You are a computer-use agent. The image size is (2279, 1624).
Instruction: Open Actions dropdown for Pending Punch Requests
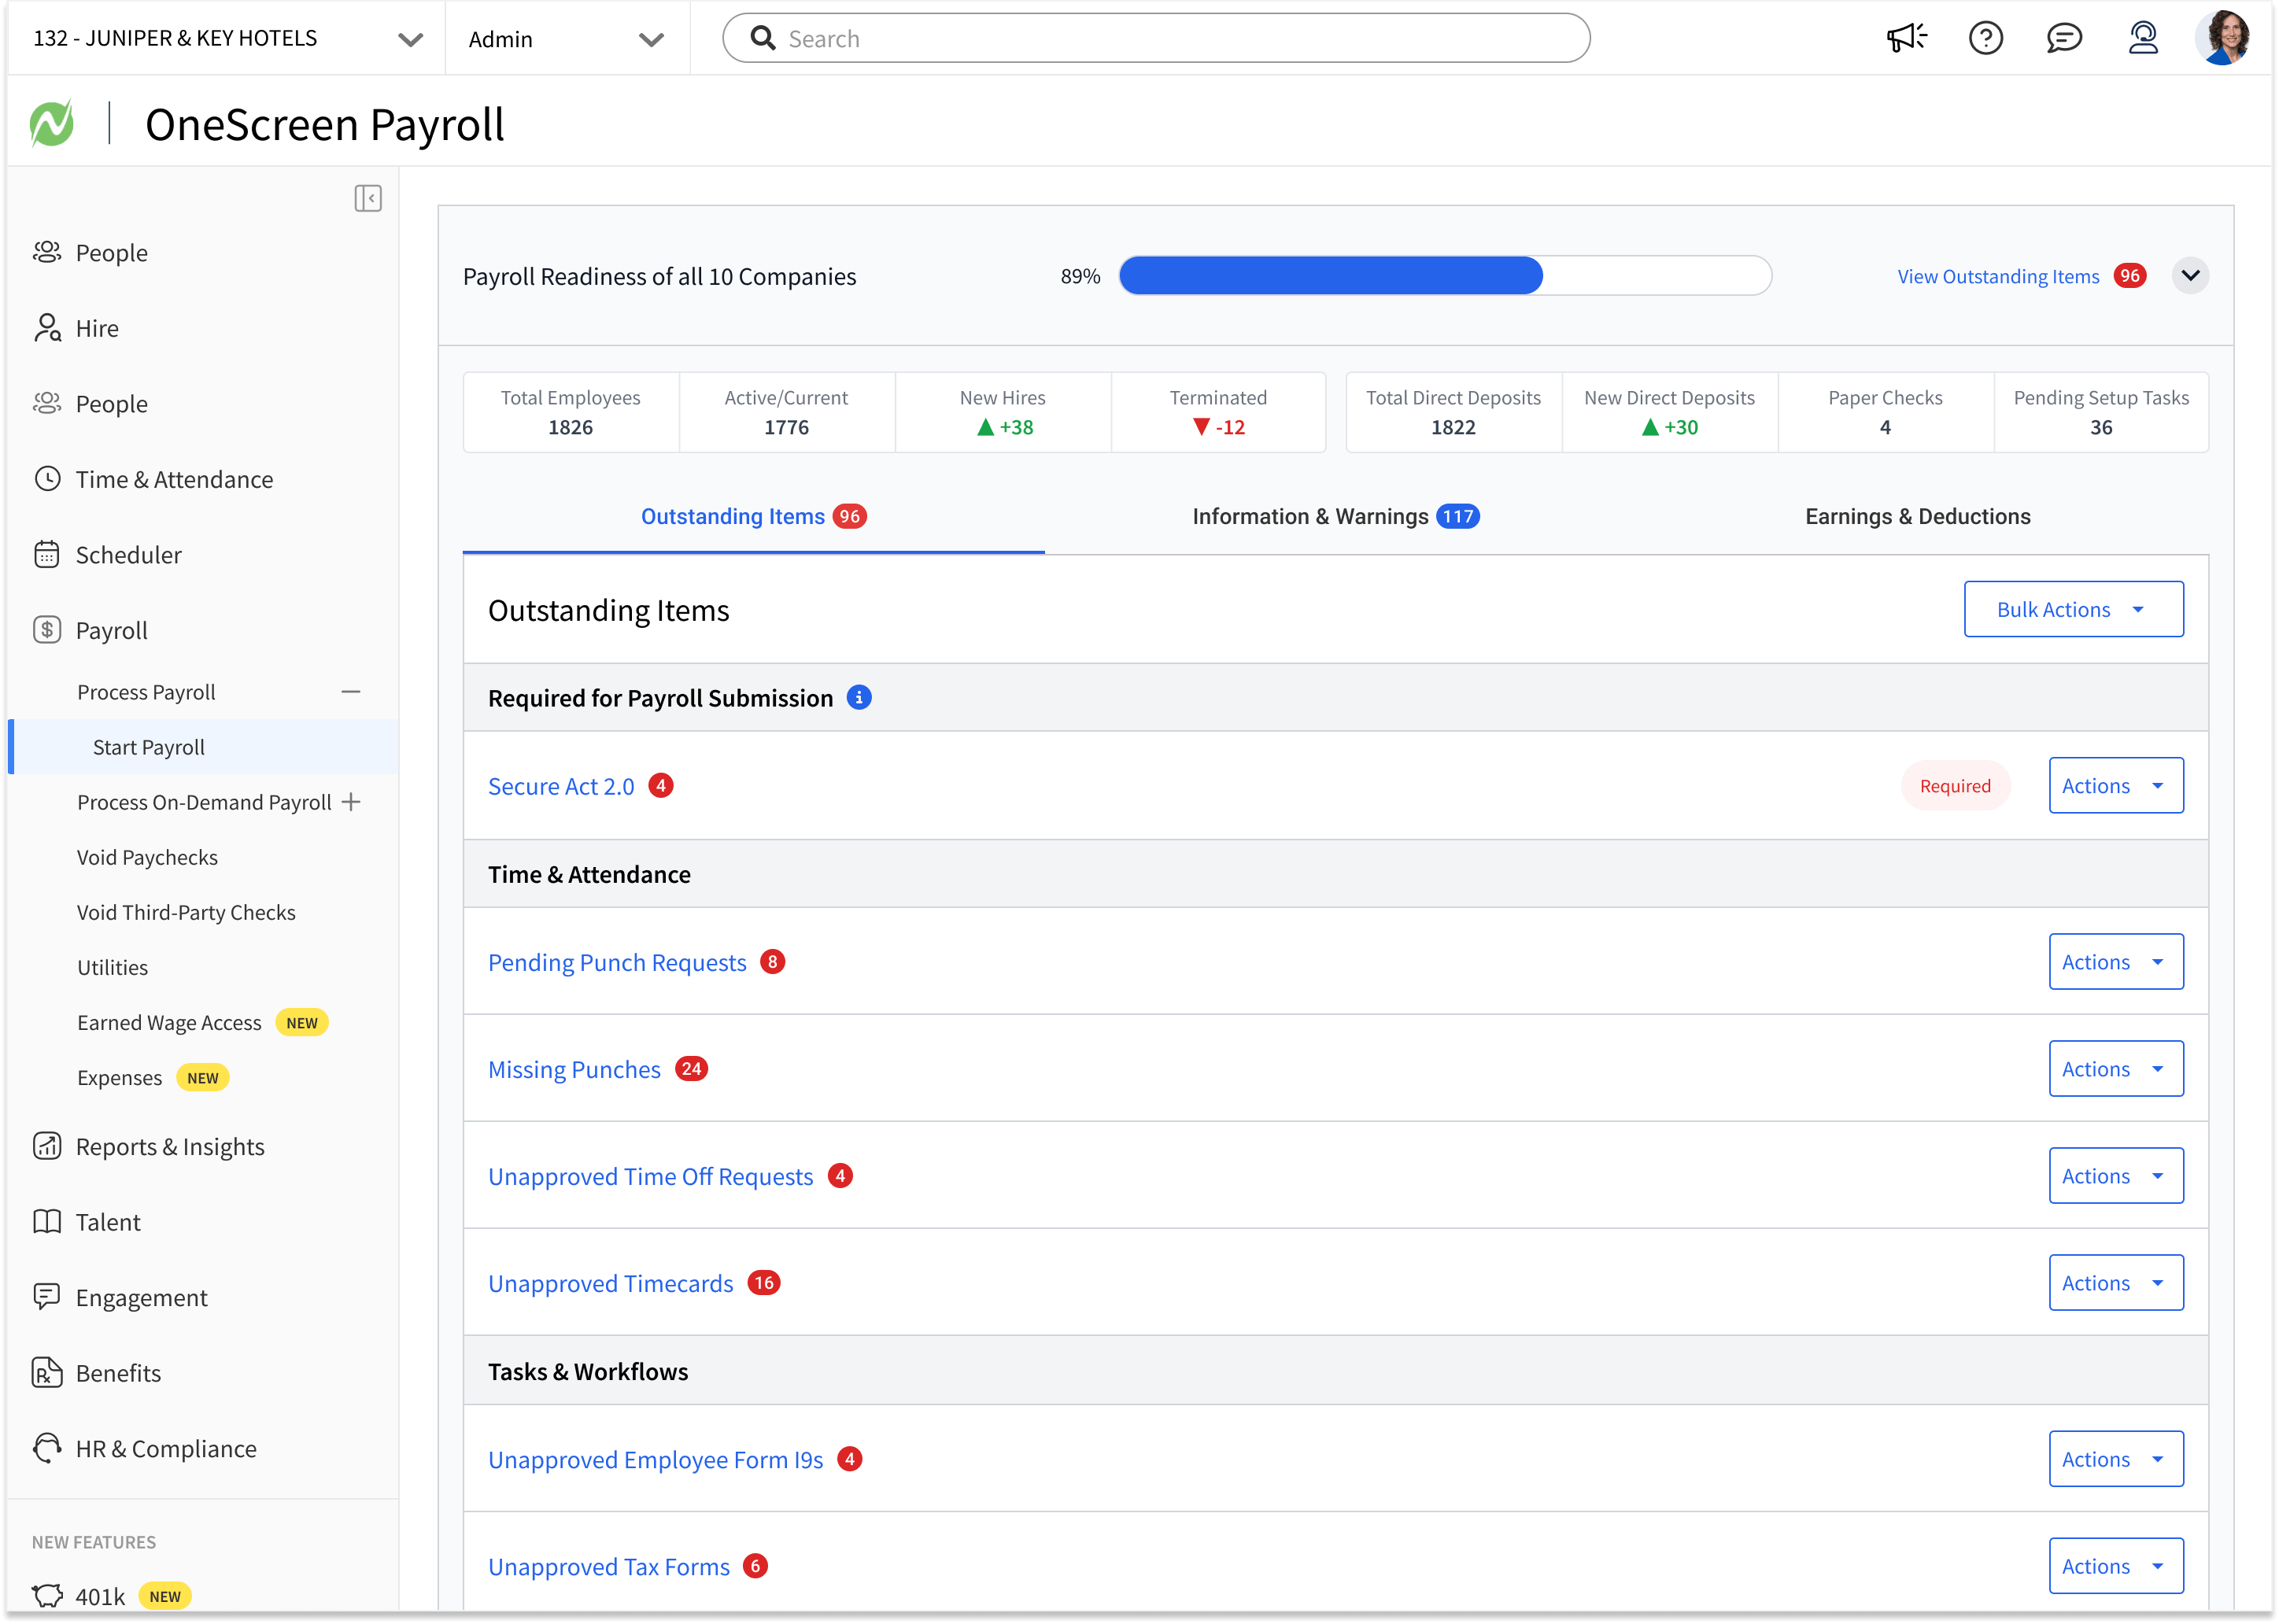2116,962
